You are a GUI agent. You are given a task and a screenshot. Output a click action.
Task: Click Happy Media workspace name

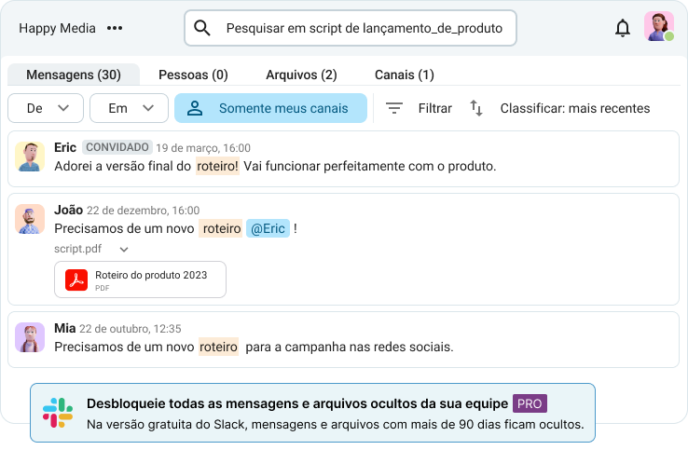[x=57, y=28]
